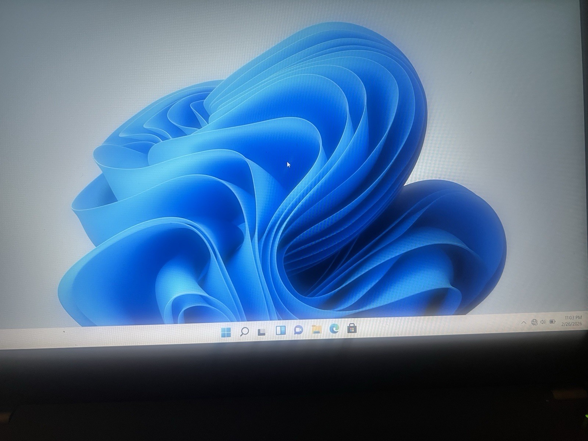Open the Microsoft Store icon
588x441 pixels.
(352, 328)
